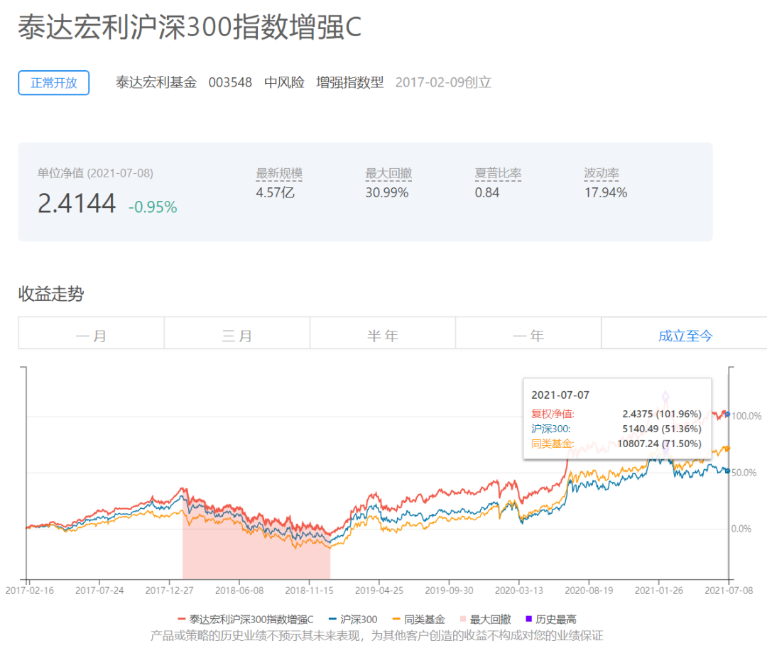767x648 pixels.
Task: Click the x-axis label 2018-11-15
Action: 309,591
